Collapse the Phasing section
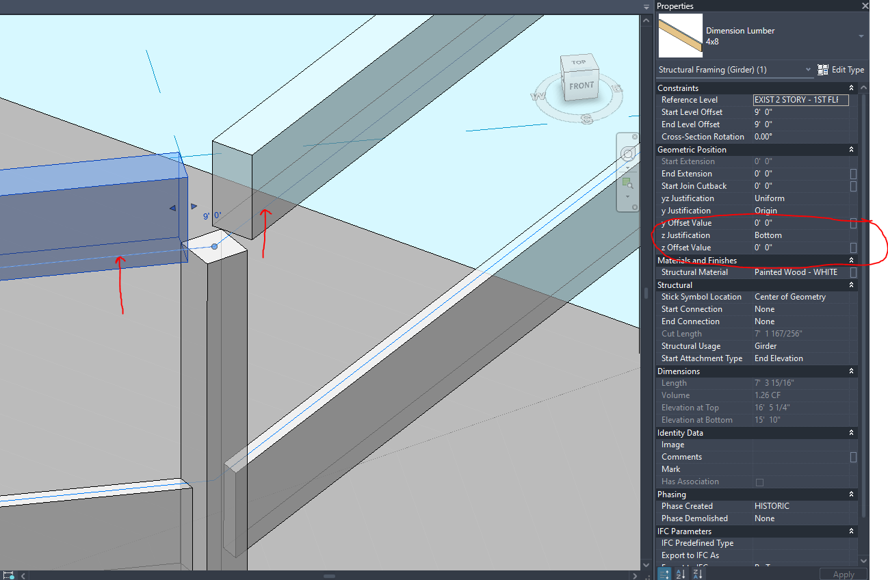The height and width of the screenshot is (580, 888). click(x=851, y=494)
